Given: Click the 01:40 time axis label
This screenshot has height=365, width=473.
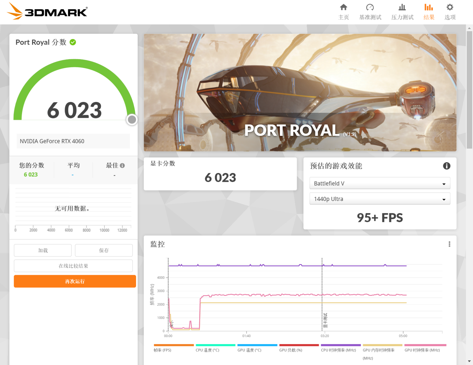Looking at the screenshot, I should (x=246, y=336).
